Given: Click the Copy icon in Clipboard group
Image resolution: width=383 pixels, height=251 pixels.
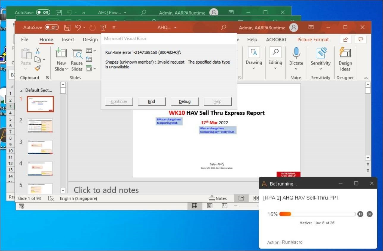Looking at the screenshot, I should 37,59.
